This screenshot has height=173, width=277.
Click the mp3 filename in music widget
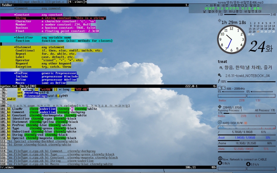(240, 2)
